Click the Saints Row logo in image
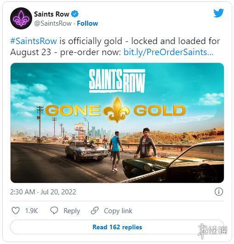This screenshot has height=244, width=234. (117, 81)
